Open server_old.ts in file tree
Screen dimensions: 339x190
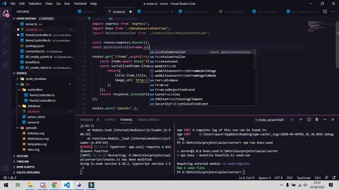(x=36, y=117)
